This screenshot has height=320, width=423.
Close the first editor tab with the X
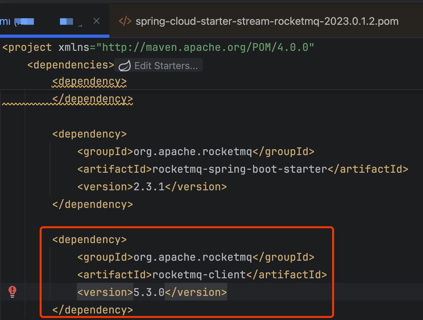[x=96, y=21]
